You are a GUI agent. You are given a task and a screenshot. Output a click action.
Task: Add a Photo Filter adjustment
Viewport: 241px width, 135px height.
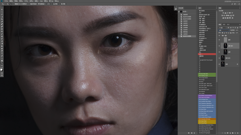(229, 15)
